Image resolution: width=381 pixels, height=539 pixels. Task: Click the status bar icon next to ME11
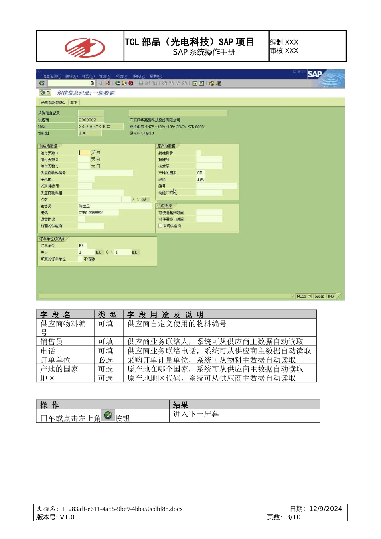point(310,296)
